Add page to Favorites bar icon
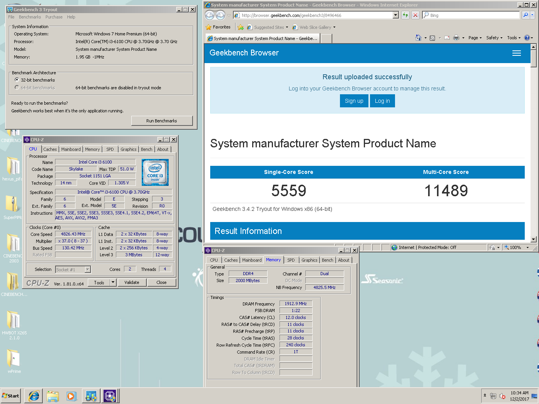The width and height of the screenshot is (539, 404). tap(241, 27)
